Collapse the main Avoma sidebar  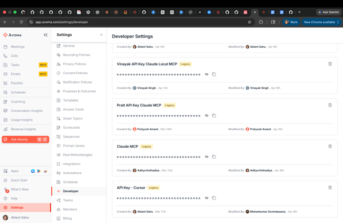(x=46, y=35)
